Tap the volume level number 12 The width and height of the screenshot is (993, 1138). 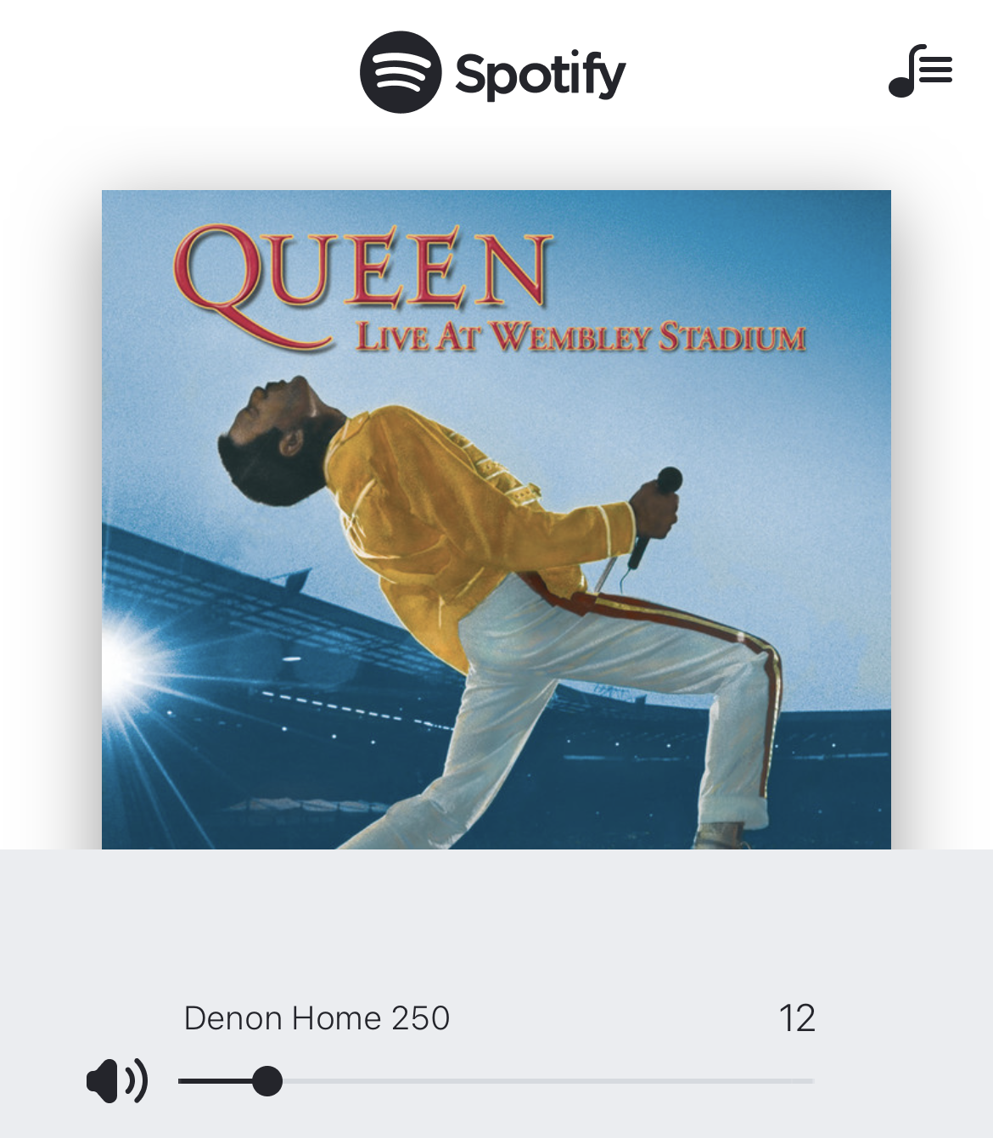(797, 1018)
